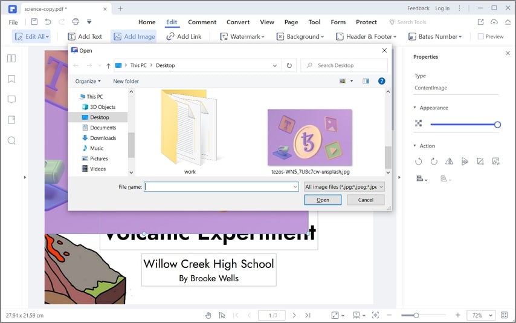Select the Hand tool in status bar
Image resolution: width=516 pixels, height=323 pixels.
click(x=208, y=315)
